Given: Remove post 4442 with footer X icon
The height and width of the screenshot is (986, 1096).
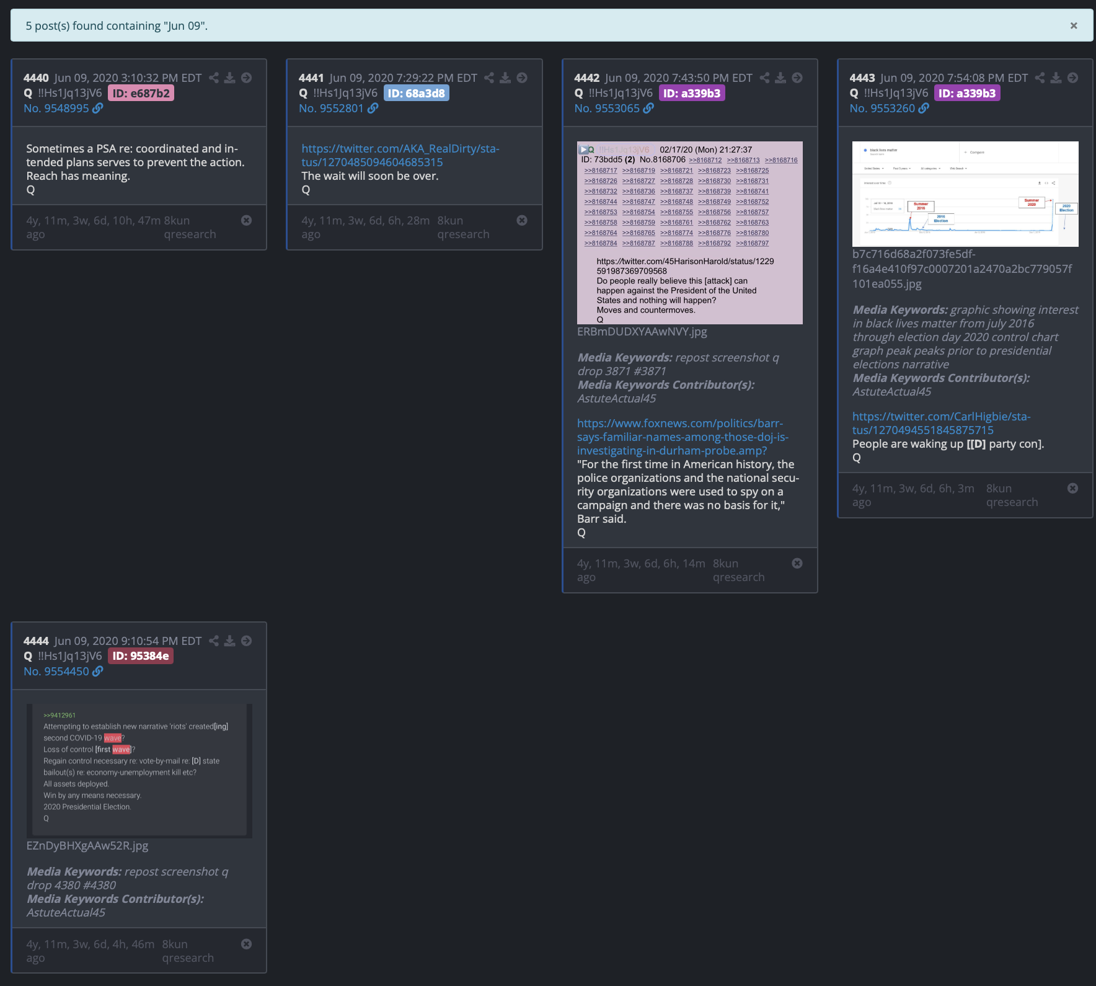Looking at the screenshot, I should [797, 563].
